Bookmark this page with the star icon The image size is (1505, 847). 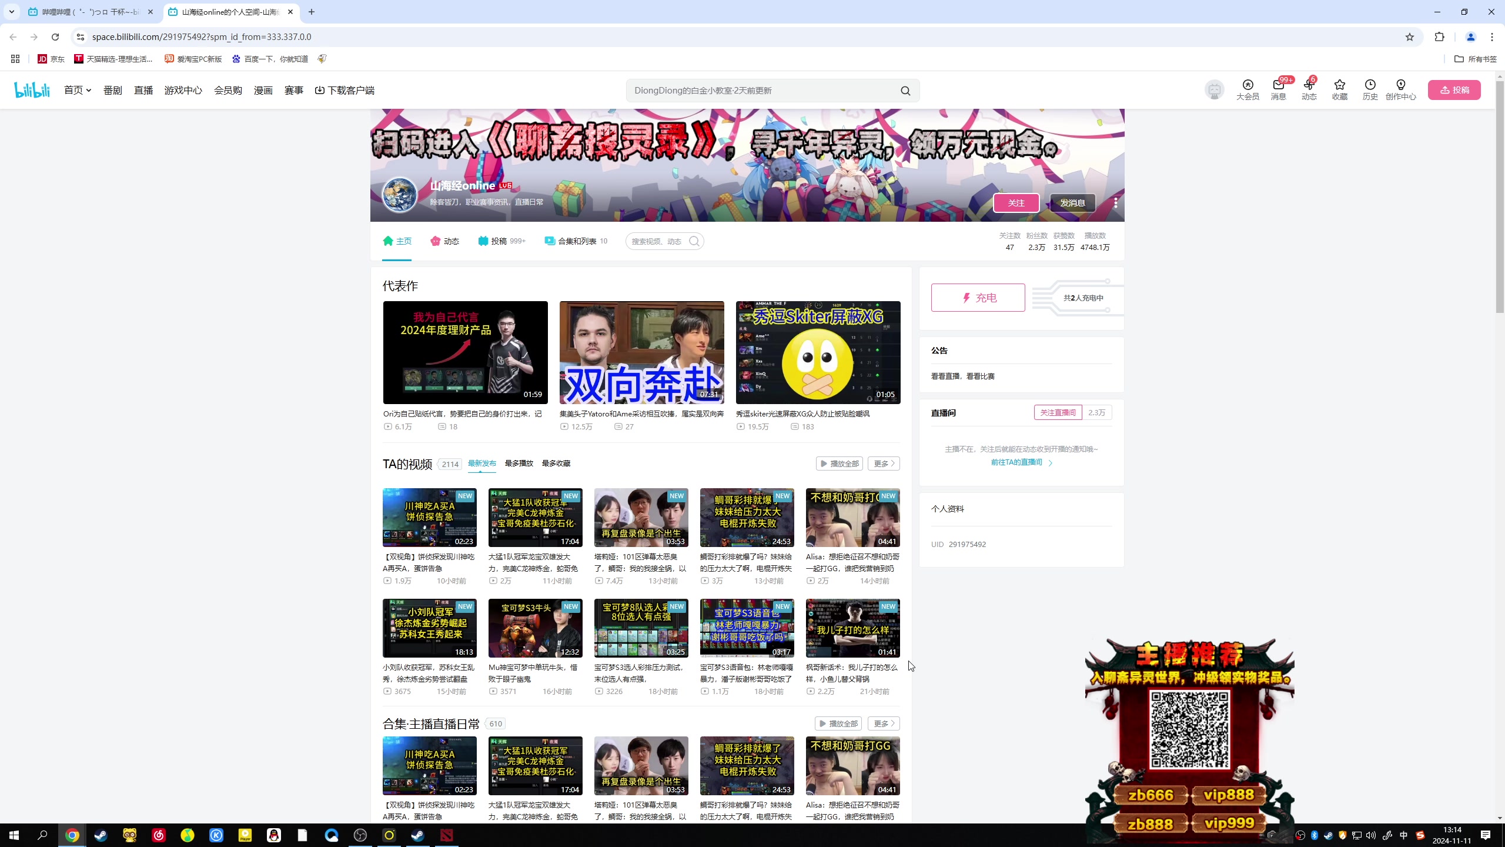coord(1409,37)
